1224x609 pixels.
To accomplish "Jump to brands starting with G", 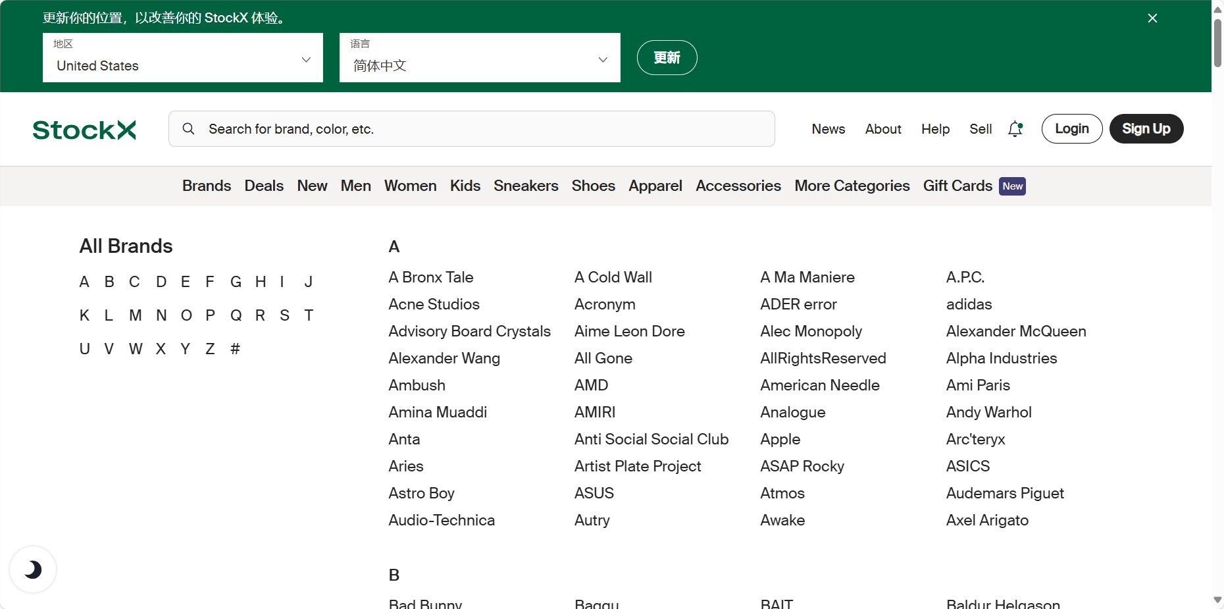I will pyautogui.click(x=236, y=282).
